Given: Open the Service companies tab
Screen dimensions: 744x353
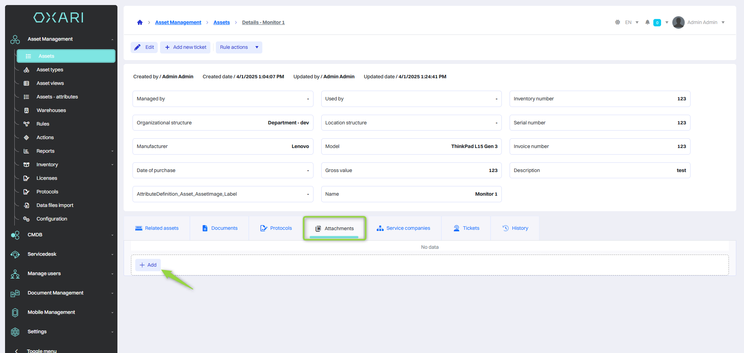Looking at the screenshot, I should click(x=403, y=228).
